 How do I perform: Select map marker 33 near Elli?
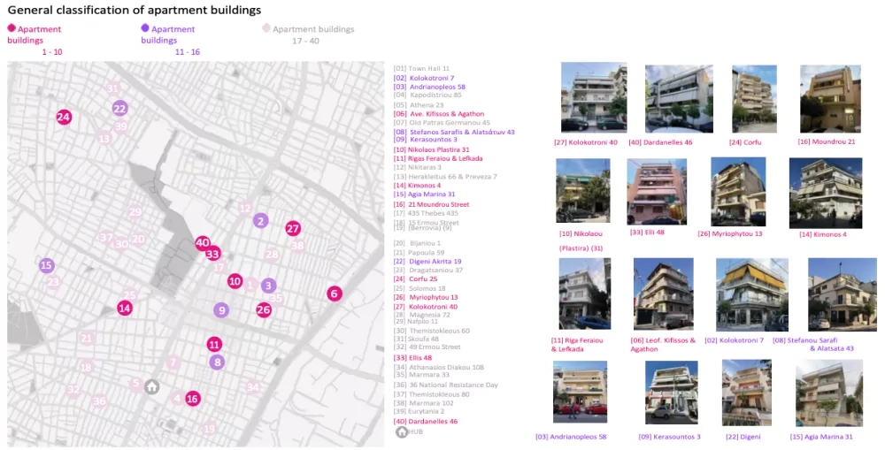tap(212, 254)
